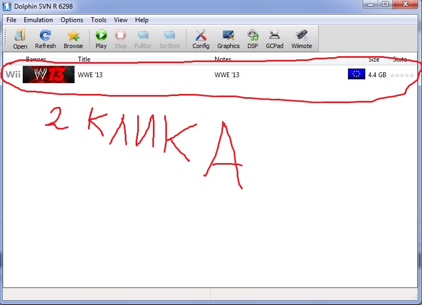Open the Emulation menu

tap(38, 20)
